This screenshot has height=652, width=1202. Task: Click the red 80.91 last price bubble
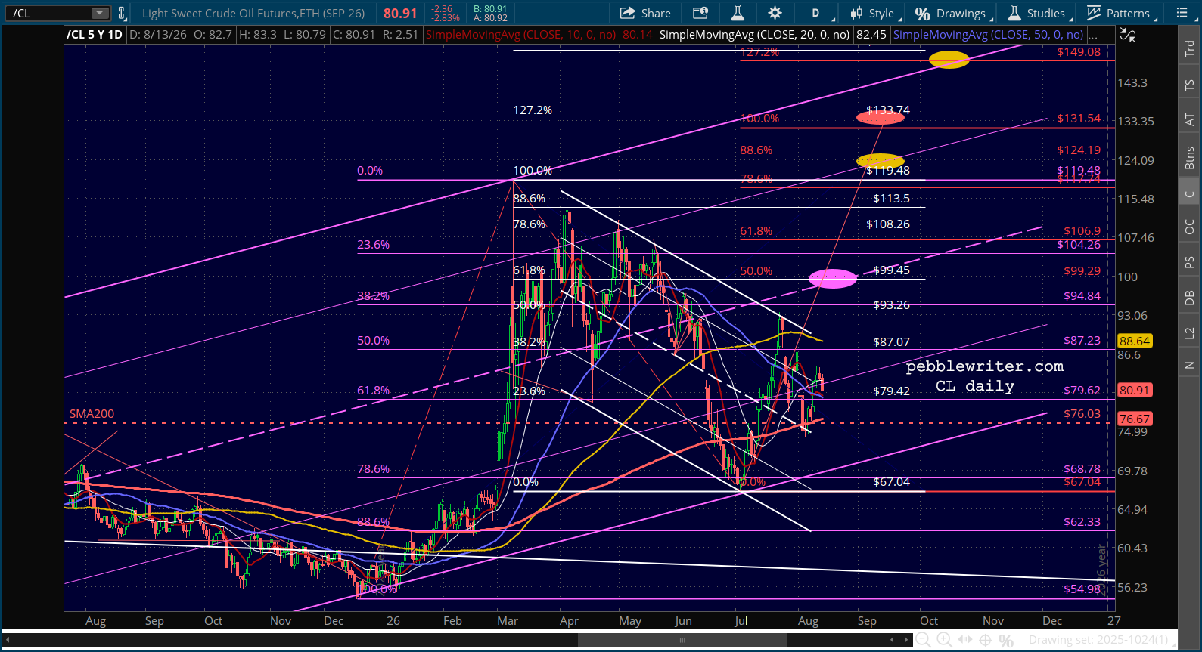1135,391
